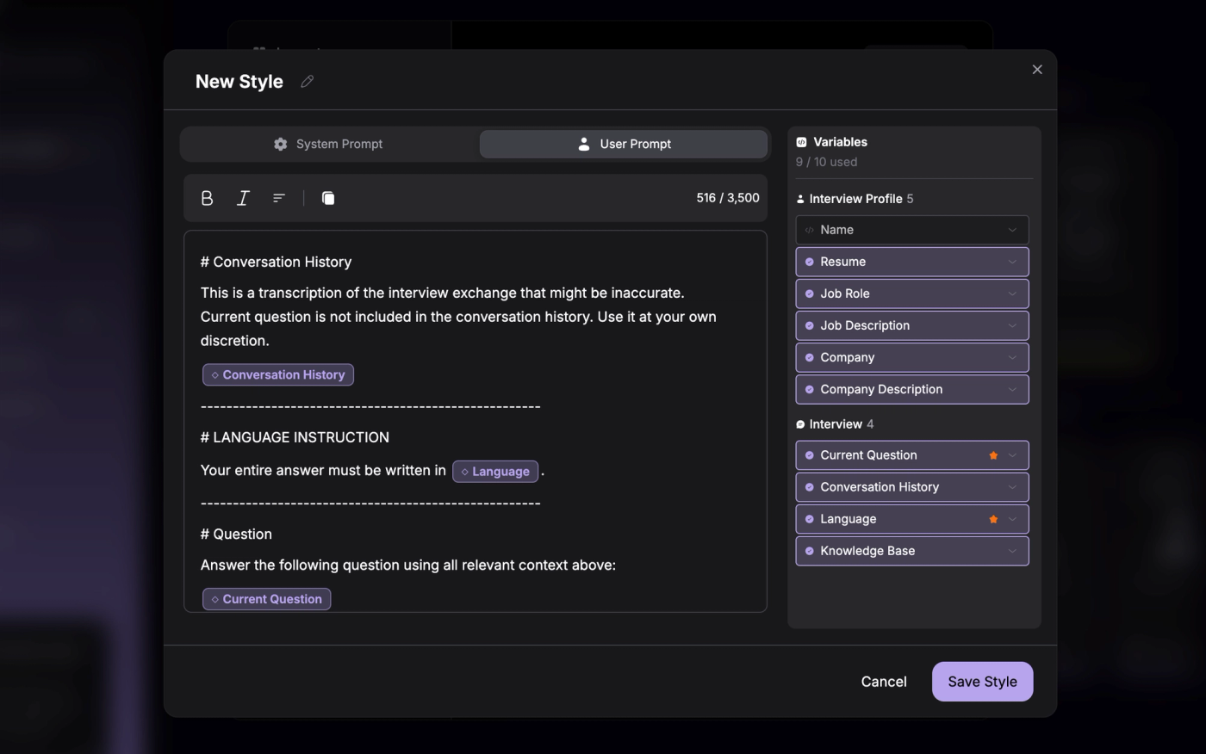Click the '# Conversation History' heading in editor
The image size is (1206, 754).
(x=276, y=262)
